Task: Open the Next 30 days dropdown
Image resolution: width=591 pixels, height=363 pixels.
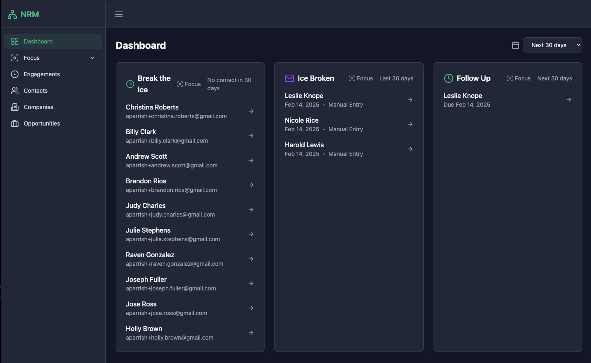Action: pos(552,45)
